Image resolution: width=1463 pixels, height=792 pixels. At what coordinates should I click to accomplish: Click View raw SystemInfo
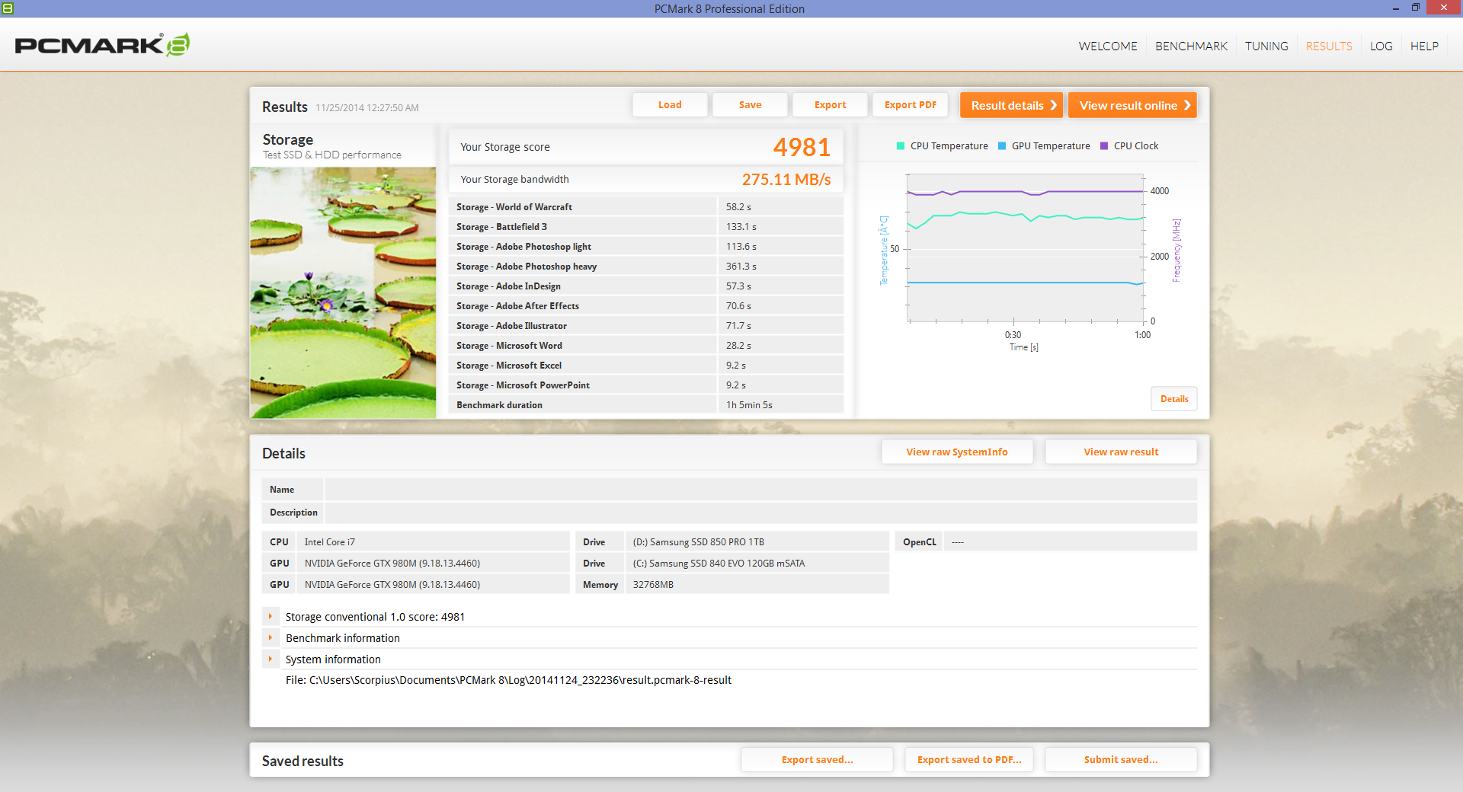pos(957,452)
